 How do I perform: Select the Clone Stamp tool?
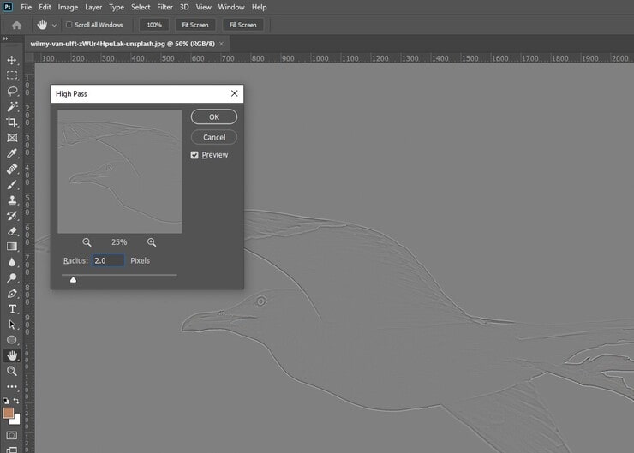tap(12, 200)
